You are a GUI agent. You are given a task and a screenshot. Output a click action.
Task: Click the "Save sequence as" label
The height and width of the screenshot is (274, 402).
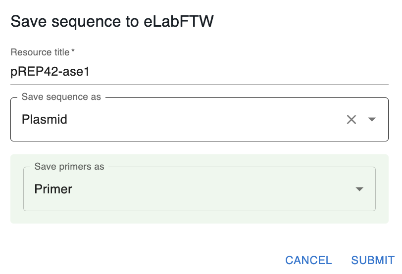[x=61, y=97]
